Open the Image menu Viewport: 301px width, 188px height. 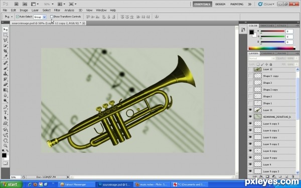[24, 11]
